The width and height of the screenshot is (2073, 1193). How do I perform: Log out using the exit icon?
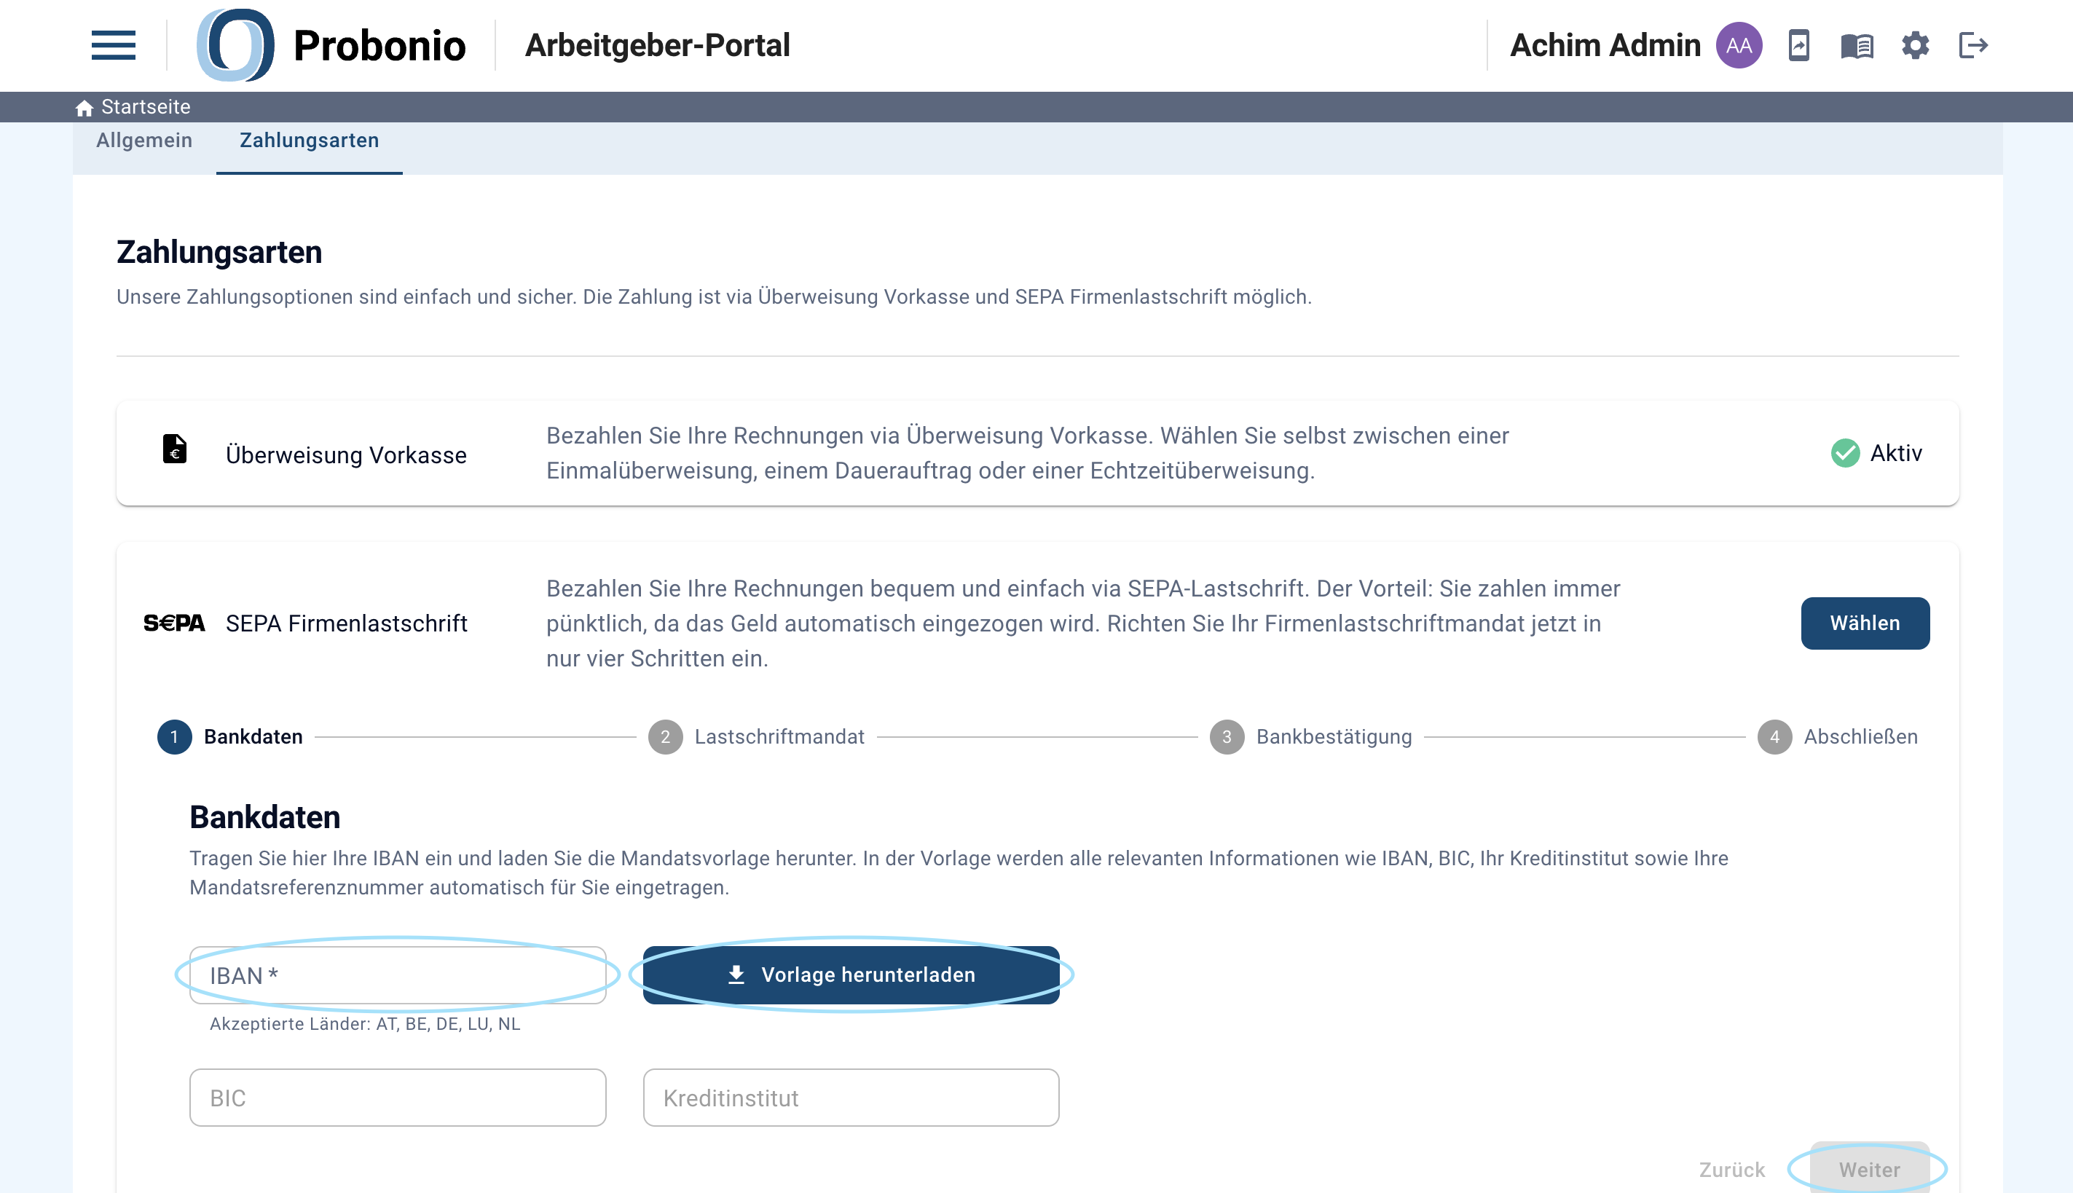[1973, 45]
